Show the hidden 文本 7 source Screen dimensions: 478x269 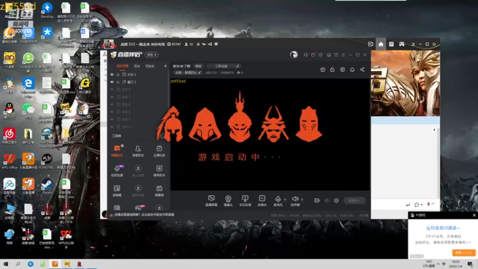(x=112, y=127)
